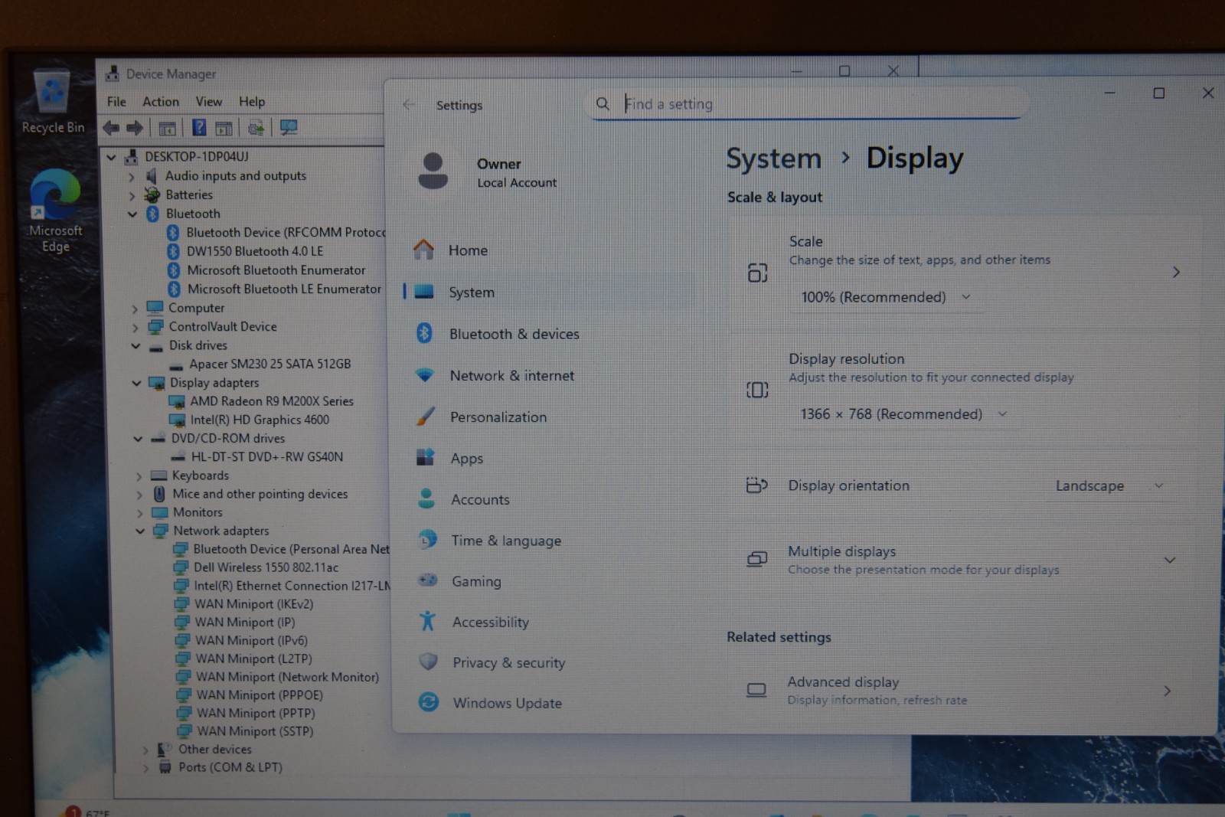
Task: Select ControlVault Device category
Action: [223, 327]
